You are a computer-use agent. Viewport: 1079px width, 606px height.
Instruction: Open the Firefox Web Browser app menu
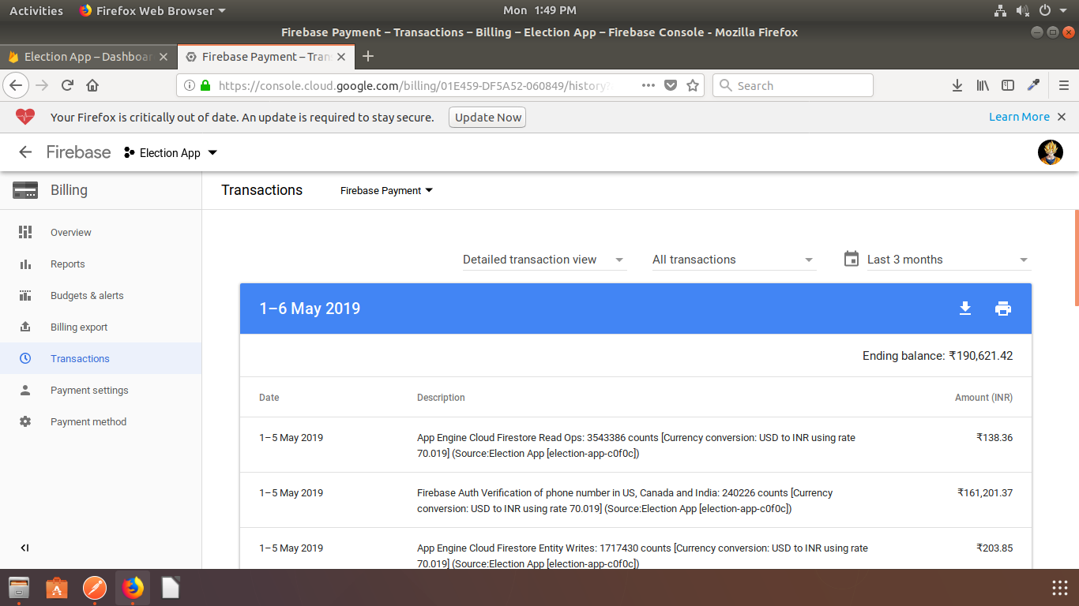(x=152, y=10)
